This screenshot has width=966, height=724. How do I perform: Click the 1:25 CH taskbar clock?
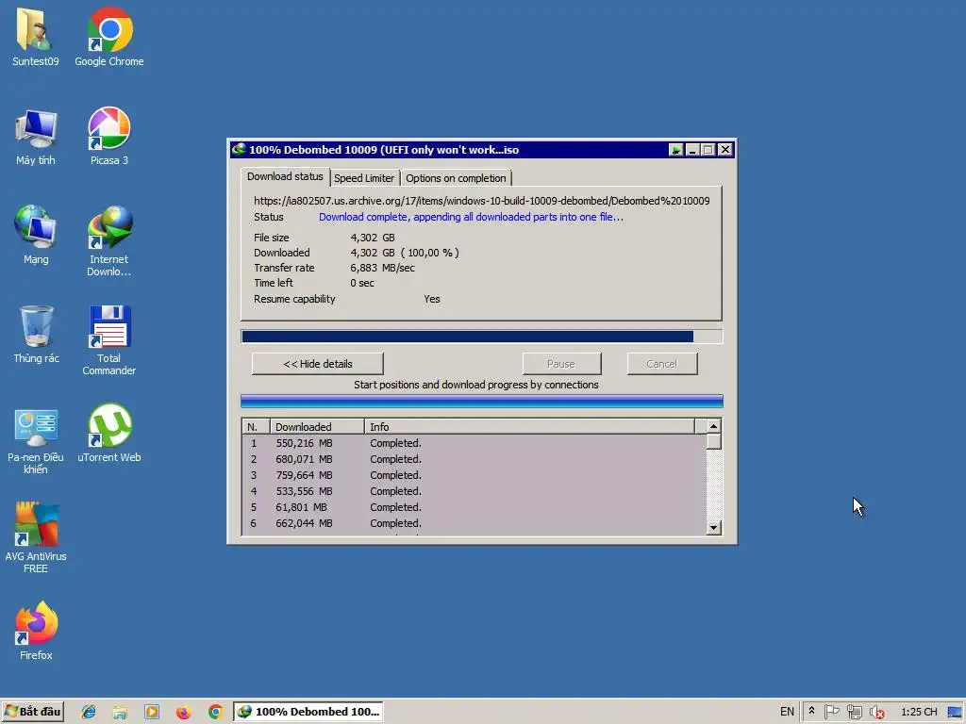point(919,712)
